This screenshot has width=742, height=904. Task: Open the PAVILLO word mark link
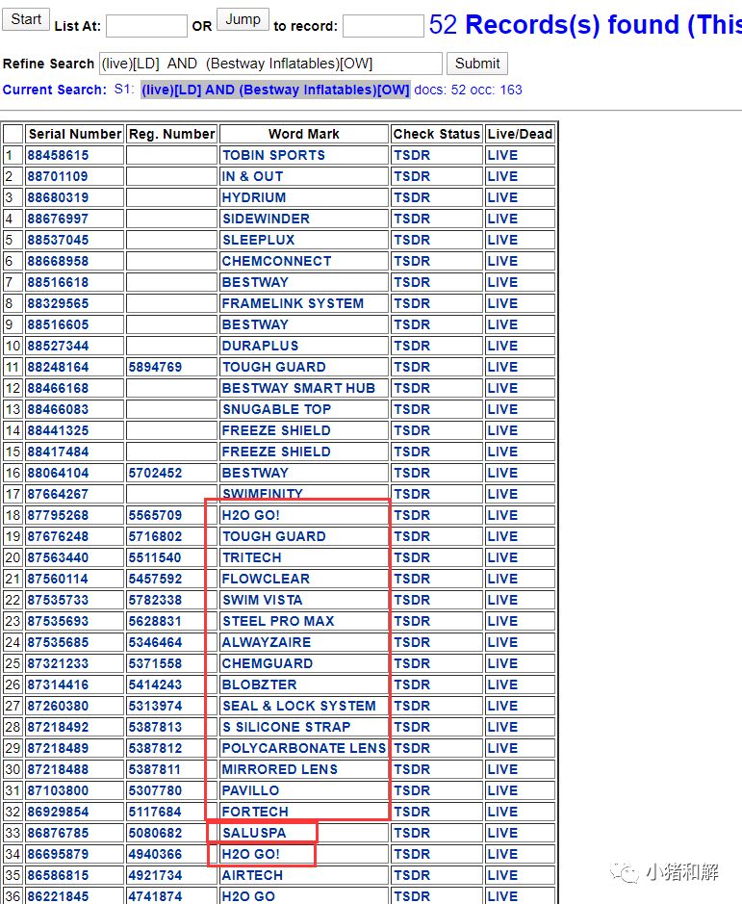point(250,790)
